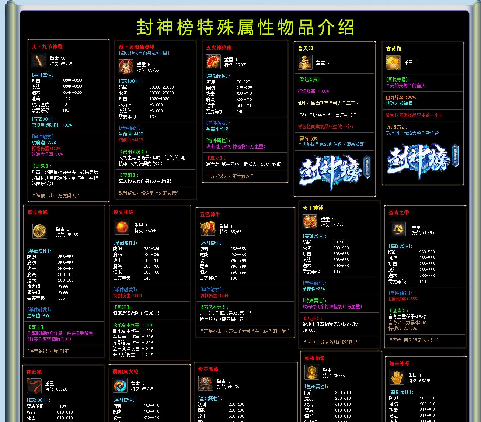Click the 修罗战盔 helmet icon

[206, 383]
